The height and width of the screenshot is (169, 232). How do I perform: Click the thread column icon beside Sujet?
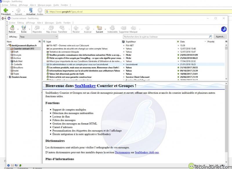(x=44, y=42)
